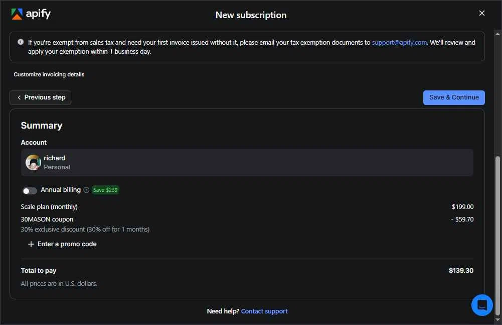
Task: Open the chat support widget
Action: point(482,305)
